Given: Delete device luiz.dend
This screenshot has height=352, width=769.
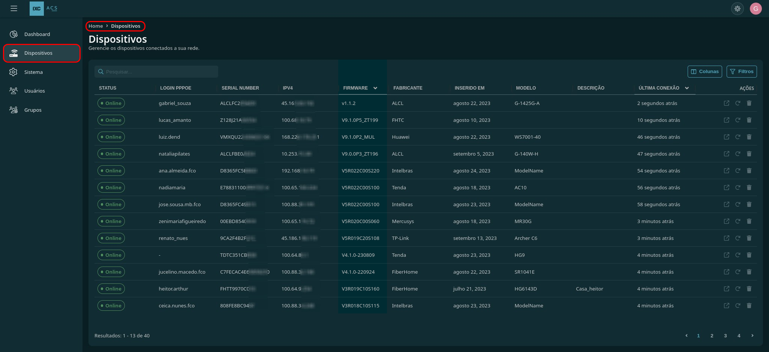Looking at the screenshot, I should pyautogui.click(x=749, y=137).
